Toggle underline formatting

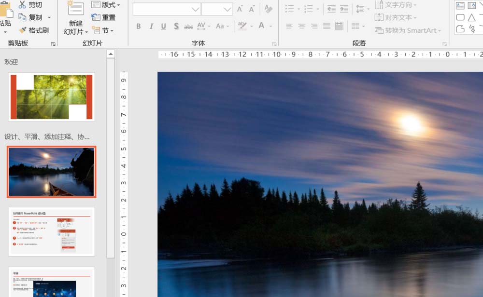tap(164, 27)
